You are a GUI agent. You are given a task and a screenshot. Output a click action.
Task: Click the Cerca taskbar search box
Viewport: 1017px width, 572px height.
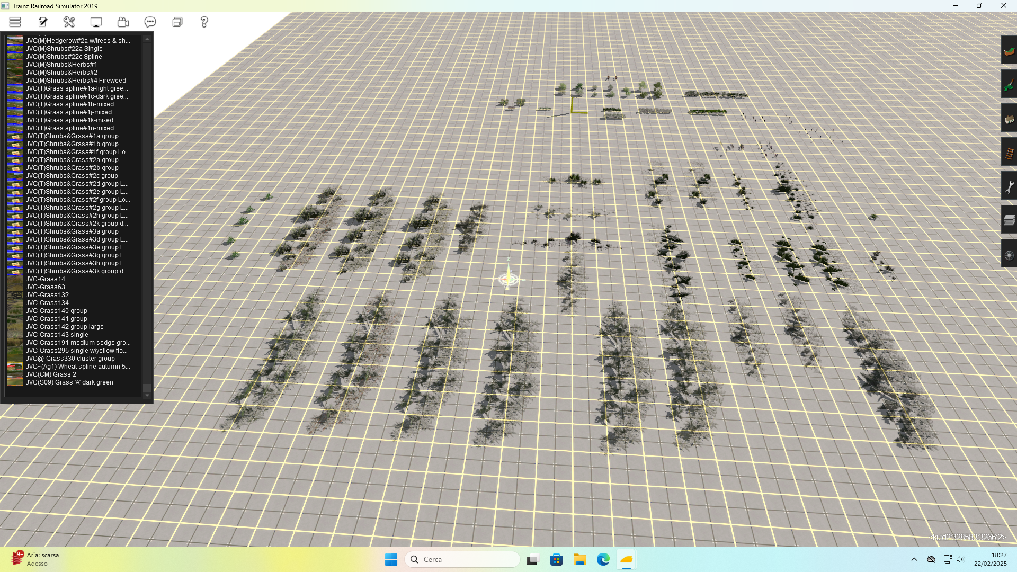point(462,559)
